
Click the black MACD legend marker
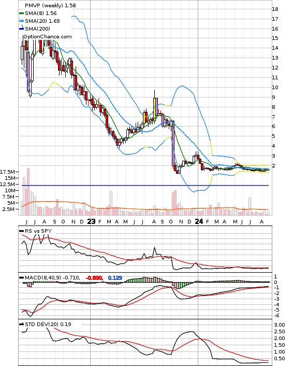coord(21,277)
